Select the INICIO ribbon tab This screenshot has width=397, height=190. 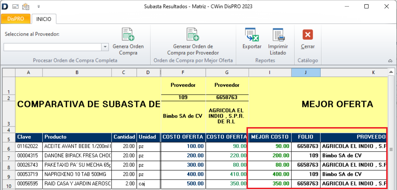[44, 19]
